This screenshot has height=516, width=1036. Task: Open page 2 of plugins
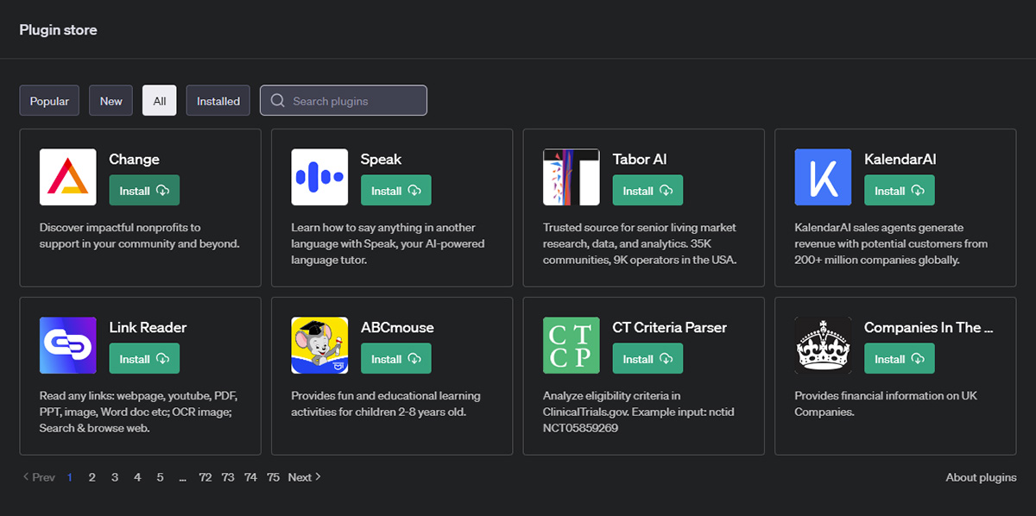(92, 477)
